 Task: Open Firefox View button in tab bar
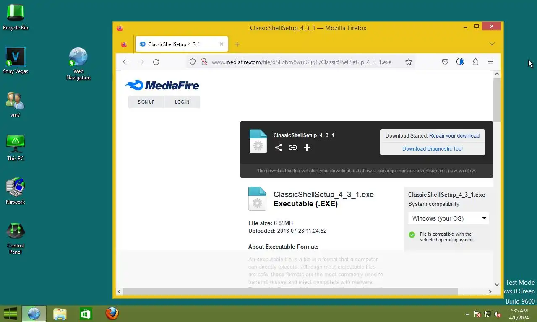124,44
